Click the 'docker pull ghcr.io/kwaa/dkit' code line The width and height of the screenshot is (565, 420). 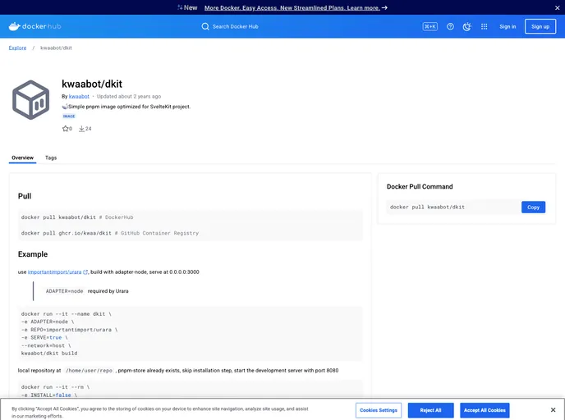coord(110,233)
